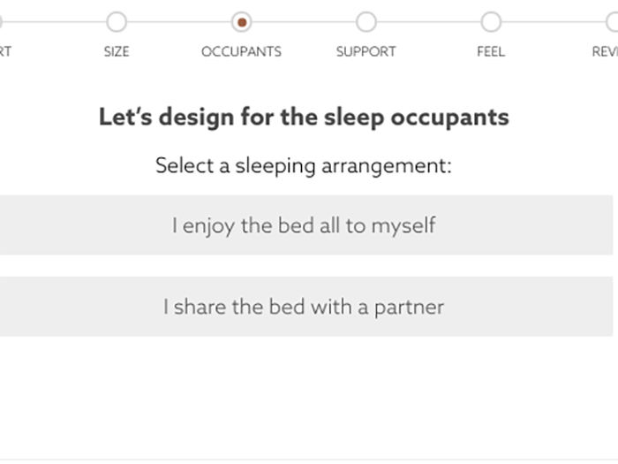Click the partially visible REVIEW label
The height and width of the screenshot is (464, 618).
coord(605,51)
